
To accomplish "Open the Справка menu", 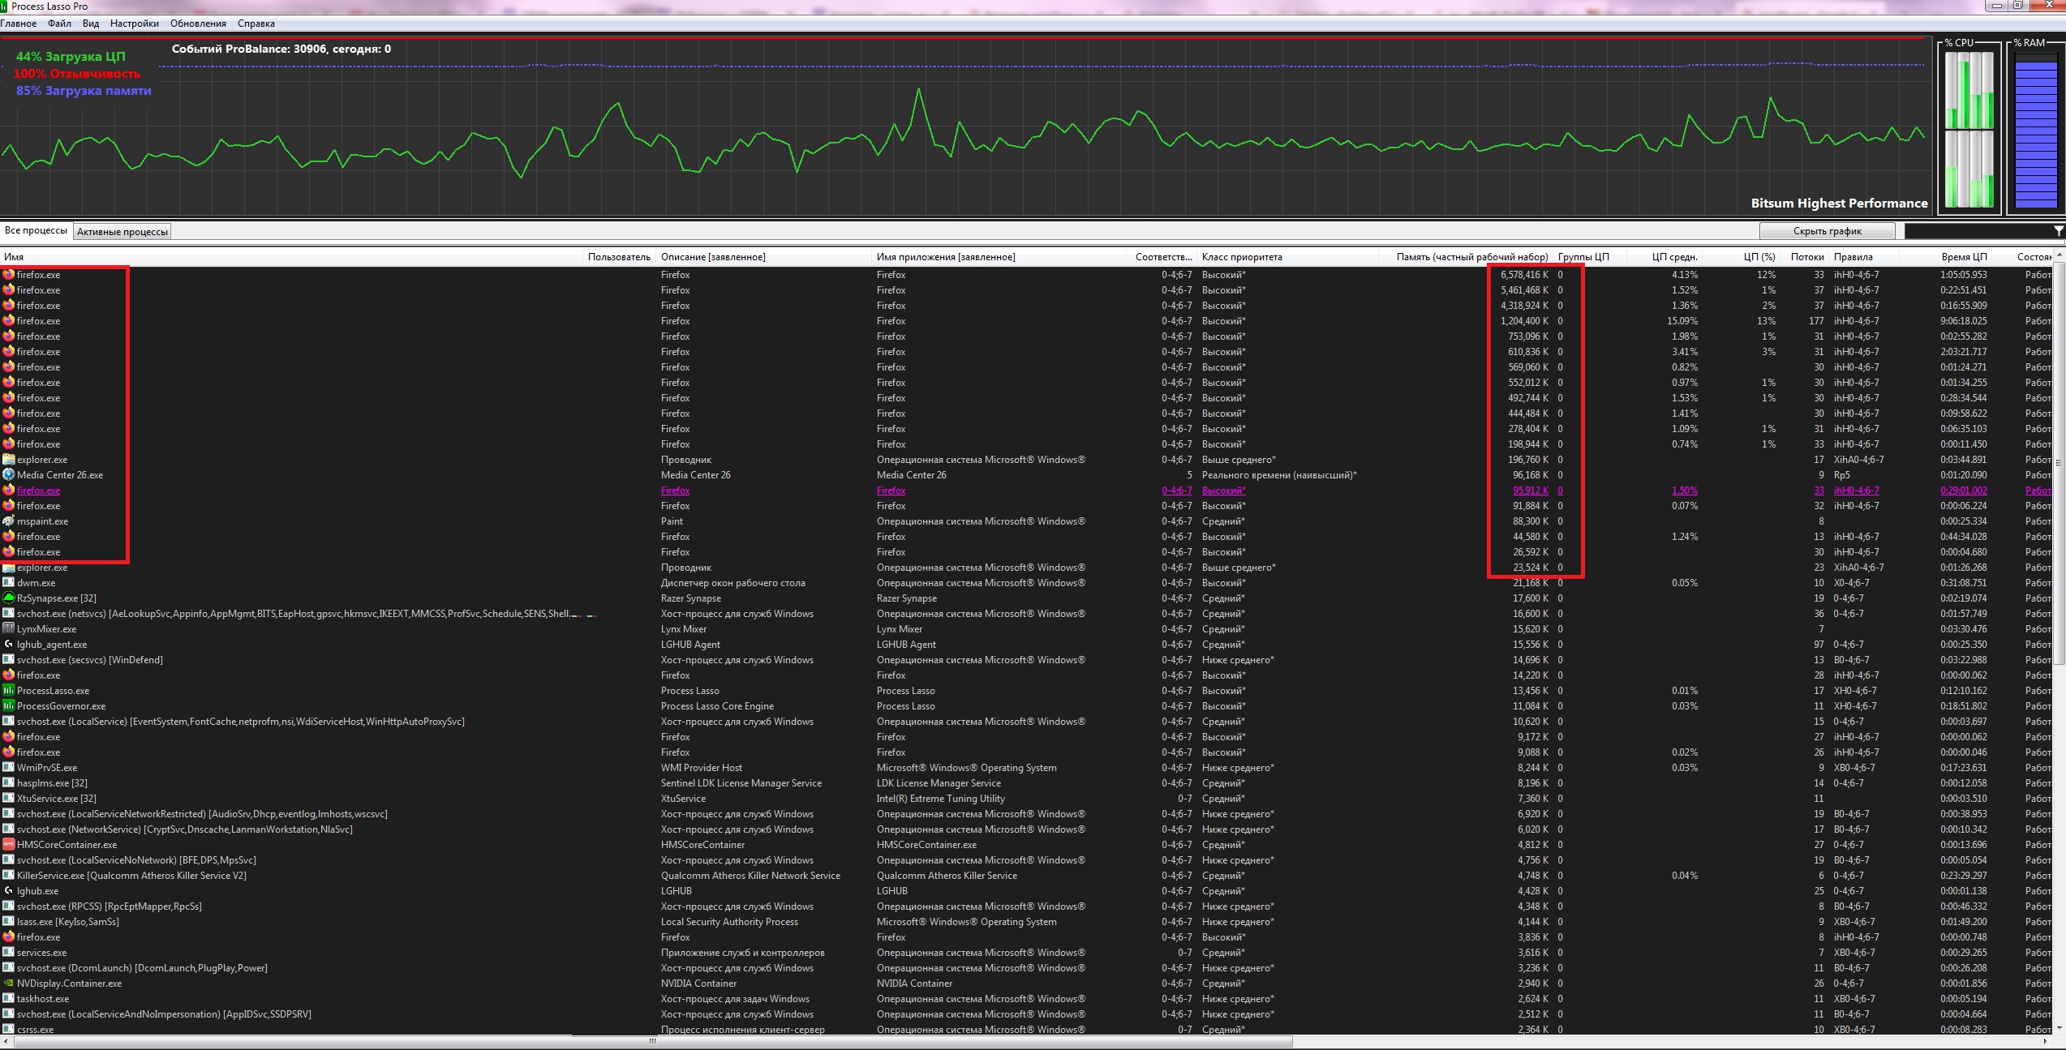I will click(256, 24).
